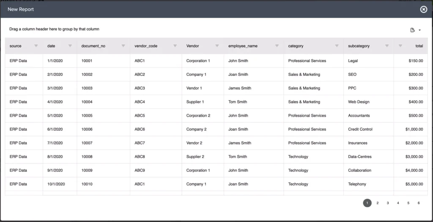
Task: Click the $5,000.00 total cell
Action: (x=414, y=184)
